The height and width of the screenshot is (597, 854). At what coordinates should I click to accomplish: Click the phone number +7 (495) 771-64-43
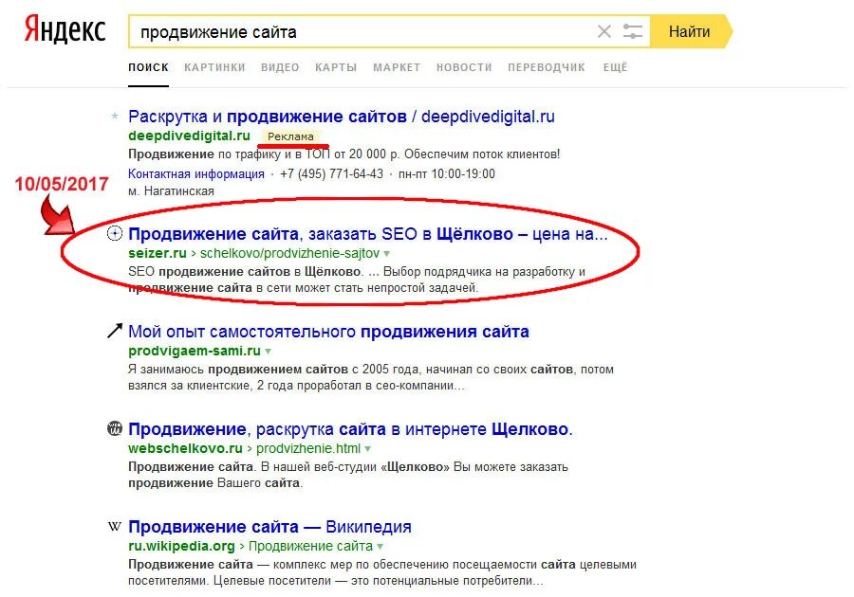click(332, 174)
